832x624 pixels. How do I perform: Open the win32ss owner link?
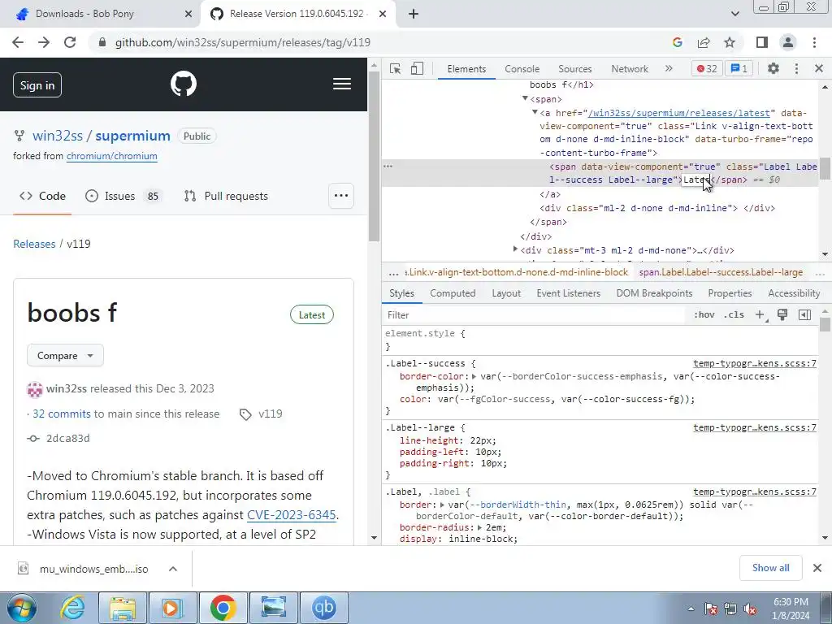coord(58,136)
